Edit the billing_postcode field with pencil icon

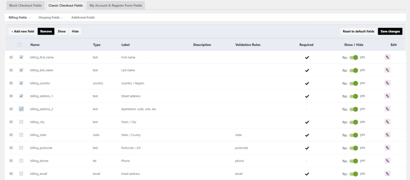(387, 148)
